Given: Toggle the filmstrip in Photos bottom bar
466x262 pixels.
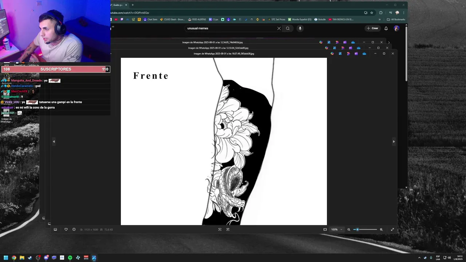Looking at the screenshot, I should 55,229.
